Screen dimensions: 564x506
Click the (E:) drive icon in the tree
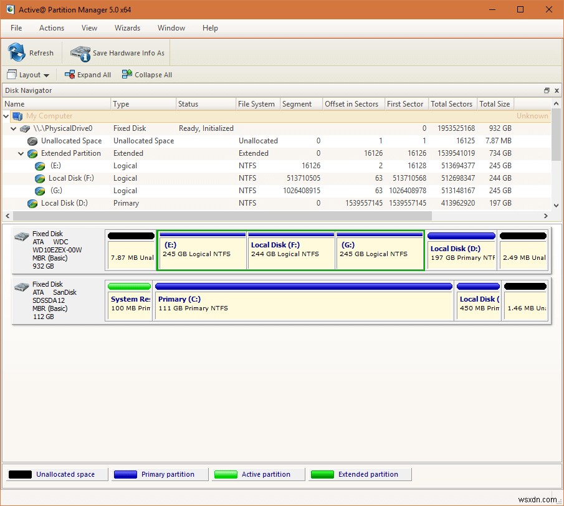pyautogui.click(x=41, y=166)
